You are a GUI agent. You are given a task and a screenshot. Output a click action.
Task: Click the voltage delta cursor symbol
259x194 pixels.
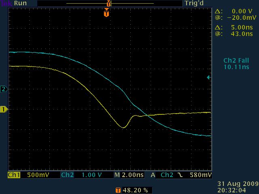tap(217, 11)
